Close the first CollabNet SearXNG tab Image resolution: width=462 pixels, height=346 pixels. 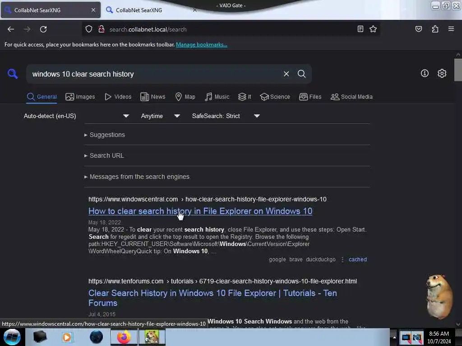tap(93, 10)
